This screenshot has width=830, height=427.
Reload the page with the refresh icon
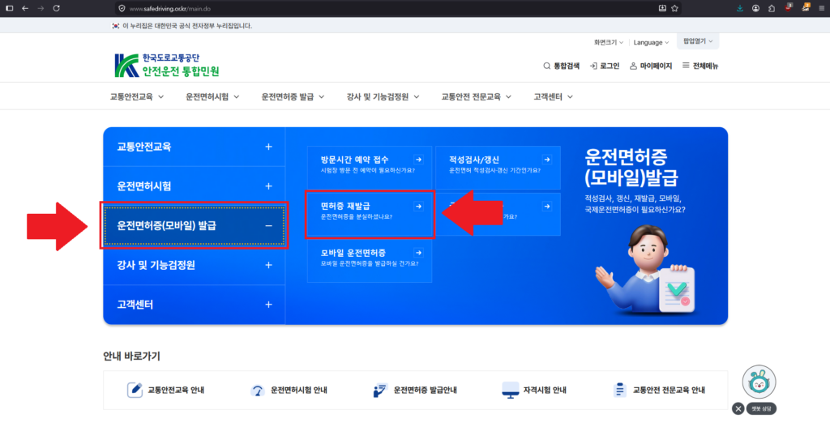[57, 8]
